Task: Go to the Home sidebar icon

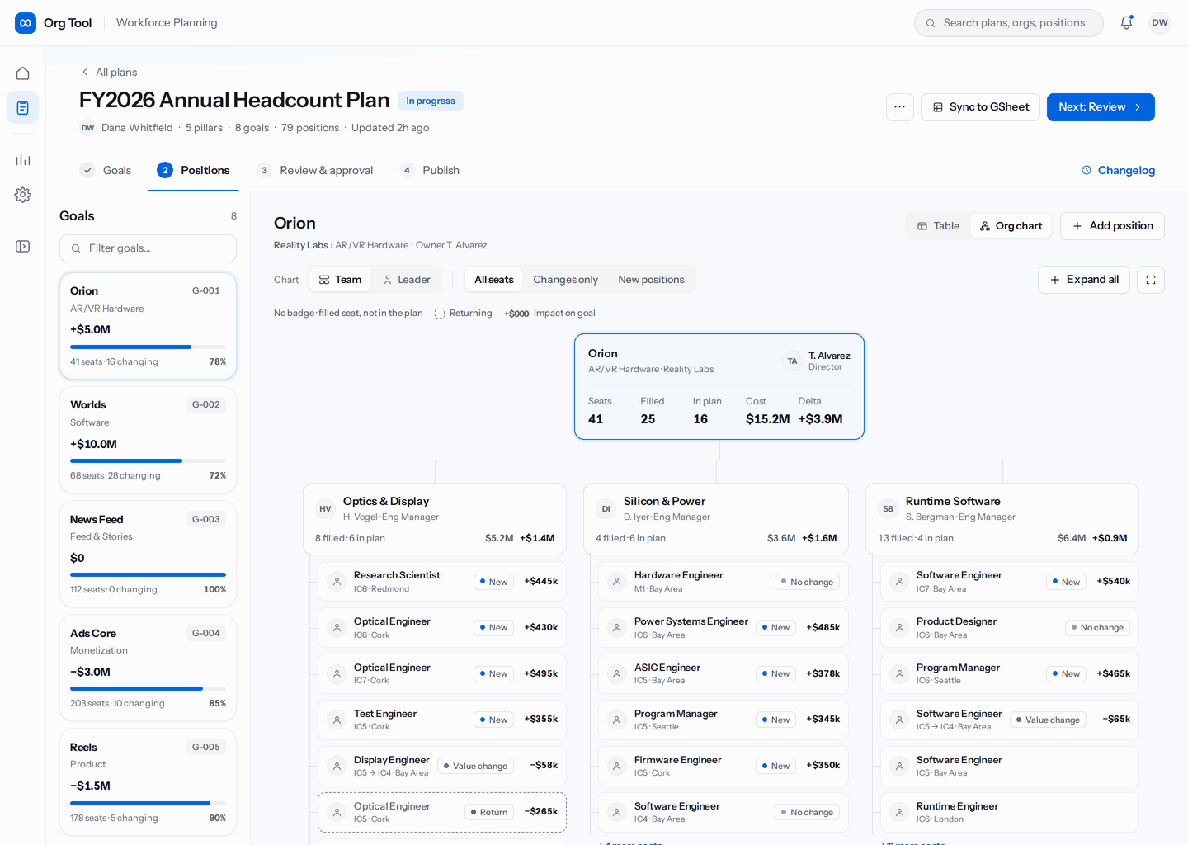Action: point(23,73)
